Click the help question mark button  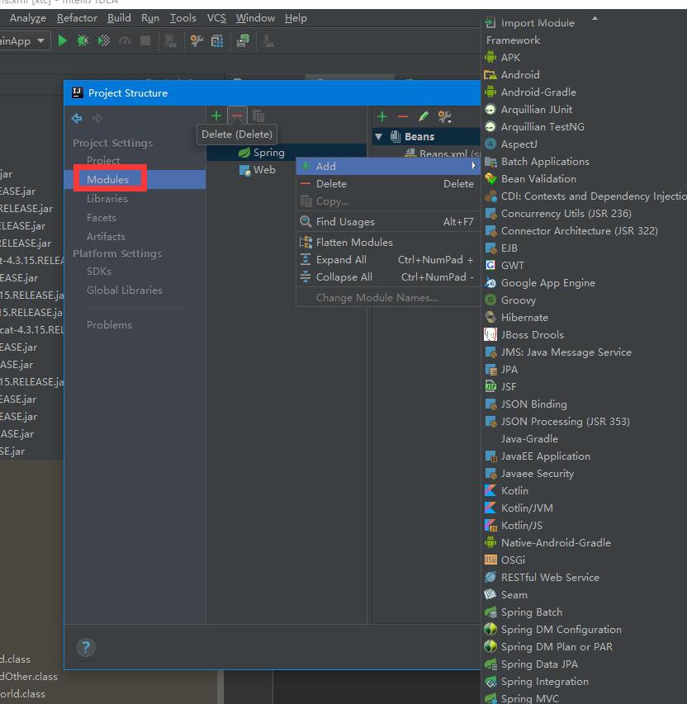(x=86, y=647)
